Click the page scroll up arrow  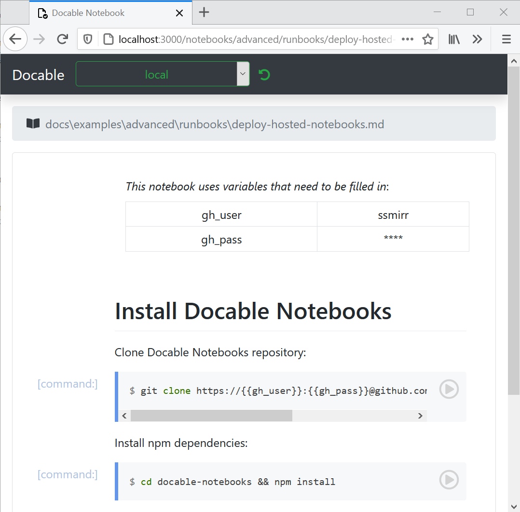click(x=514, y=61)
